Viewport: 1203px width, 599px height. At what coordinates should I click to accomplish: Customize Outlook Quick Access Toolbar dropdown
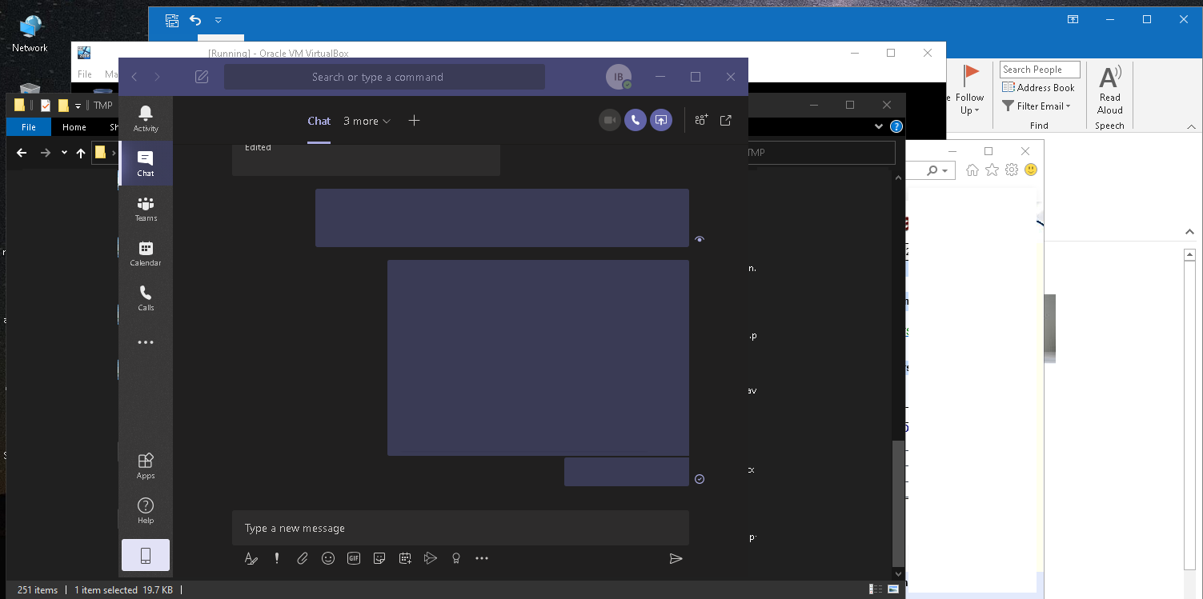point(218,20)
